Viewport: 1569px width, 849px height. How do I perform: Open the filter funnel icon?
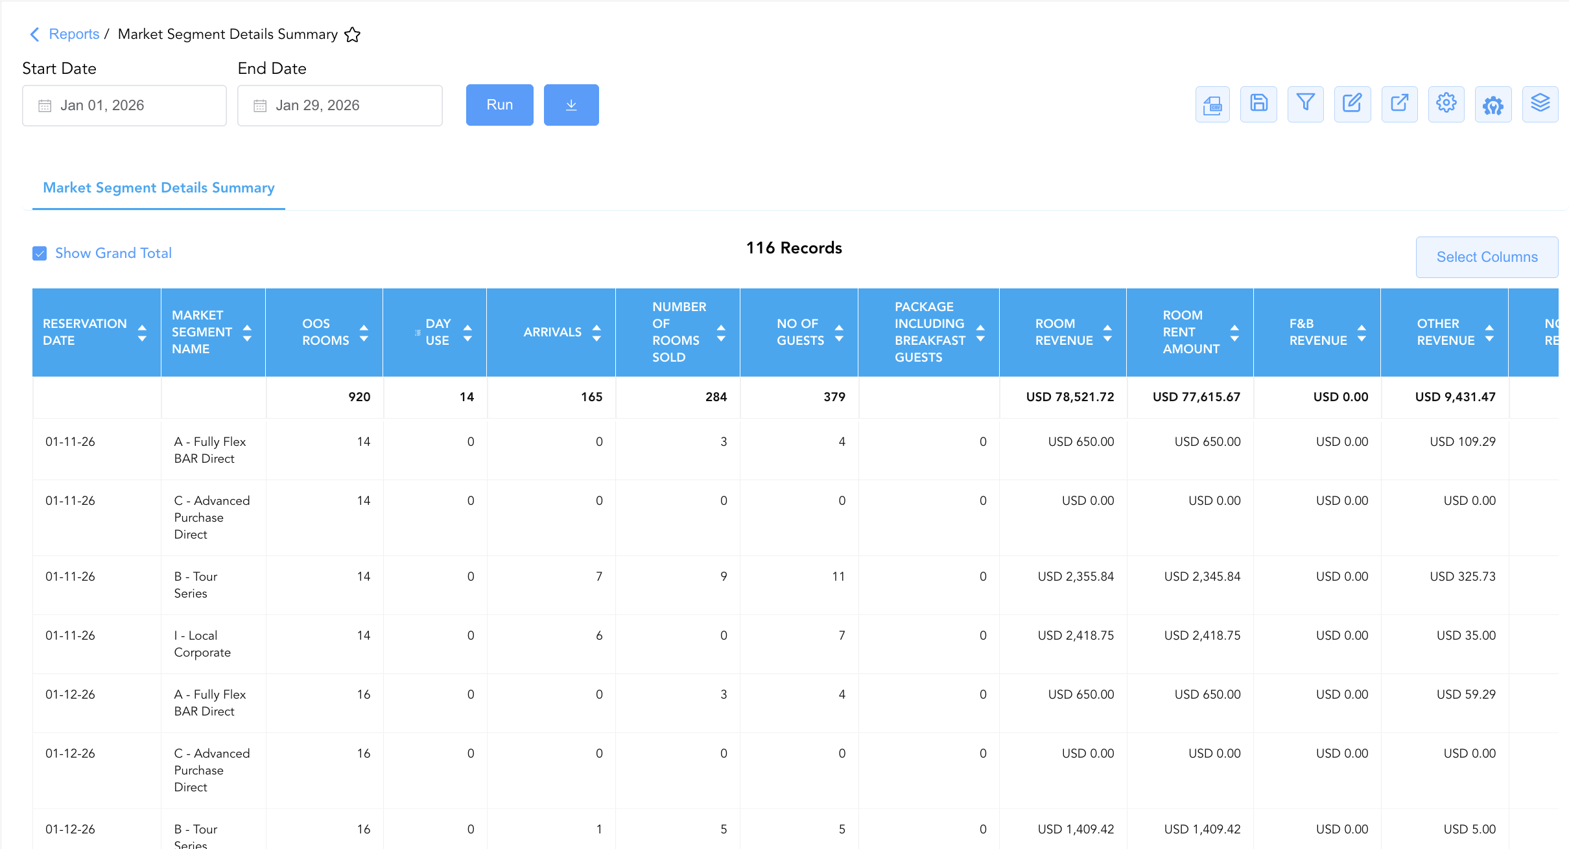pyautogui.click(x=1305, y=104)
